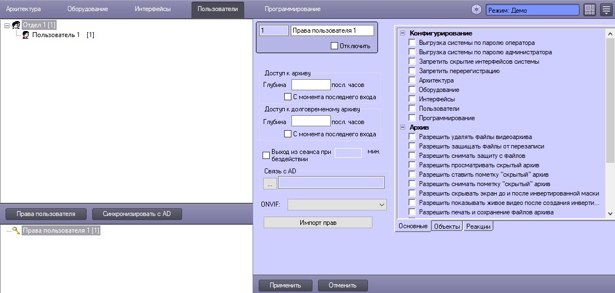
Task: Collapse the Отдел 1 tree node
Action: point(7,25)
